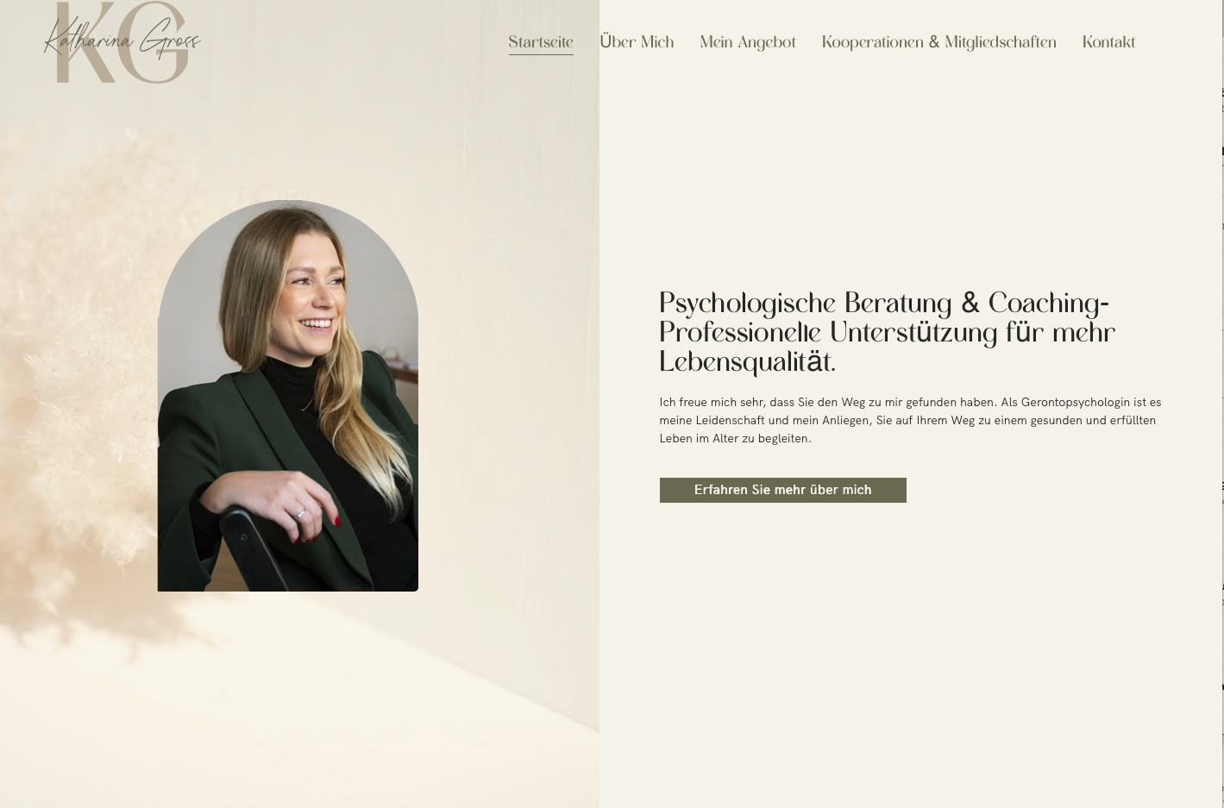
Task: Click the Katharina Gross signature logo
Action: pyautogui.click(x=122, y=41)
